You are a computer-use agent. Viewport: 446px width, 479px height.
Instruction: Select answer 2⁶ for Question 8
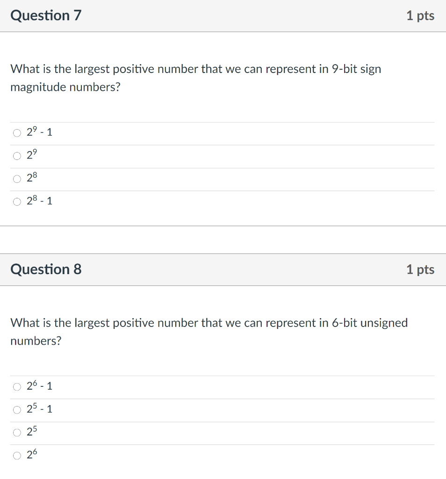17,455
